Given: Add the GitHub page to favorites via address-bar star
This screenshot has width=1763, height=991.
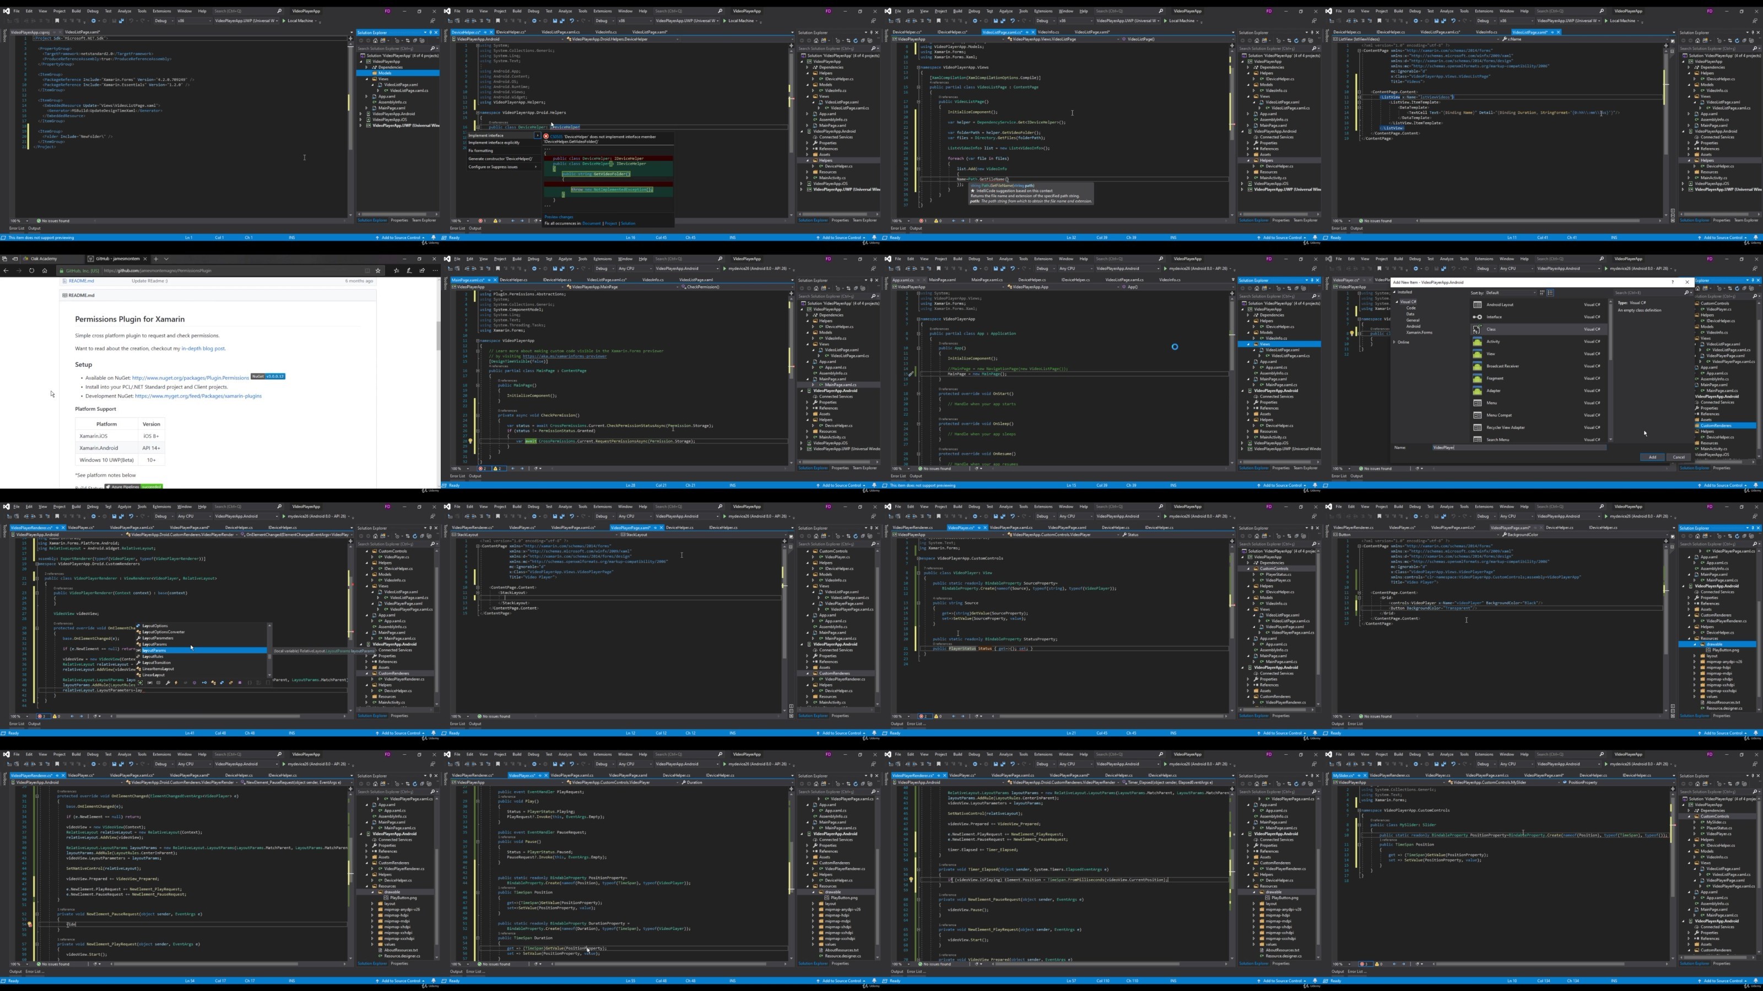Looking at the screenshot, I should pos(378,270).
